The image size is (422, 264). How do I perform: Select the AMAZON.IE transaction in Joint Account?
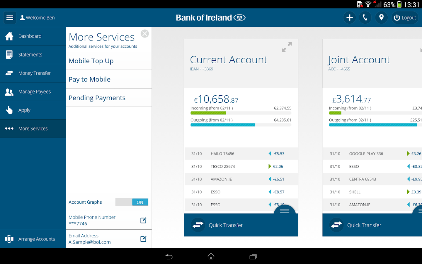click(x=372, y=205)
